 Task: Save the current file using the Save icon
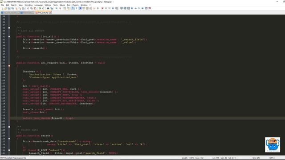(x=9, y=8)
